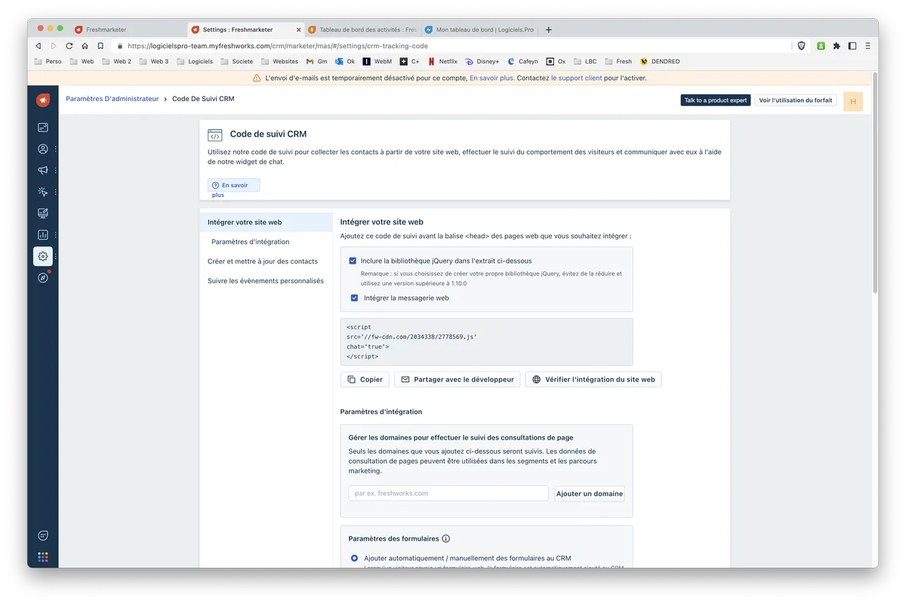Expand the options dots beside the Contacts icon

click(x=56, y=149)
